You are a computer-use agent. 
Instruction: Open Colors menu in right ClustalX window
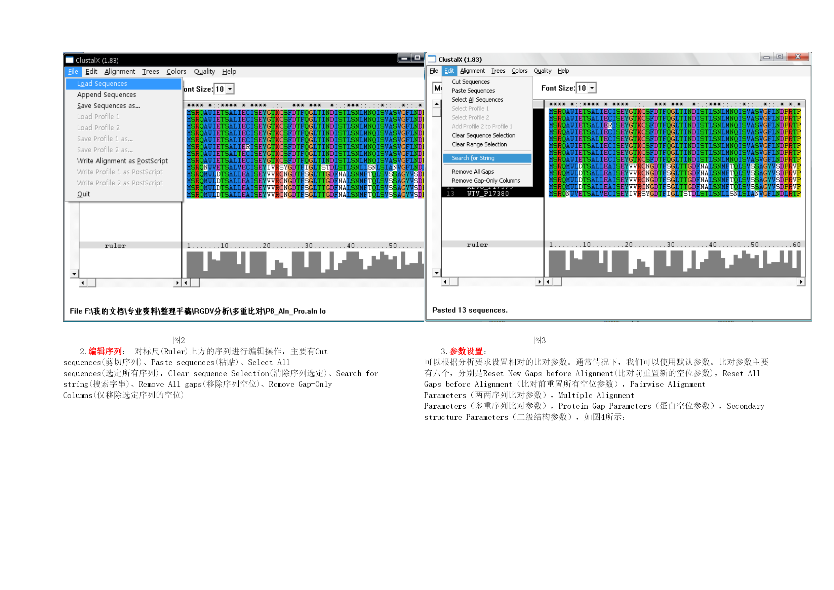pyautogui.click(x=519, y=71)
